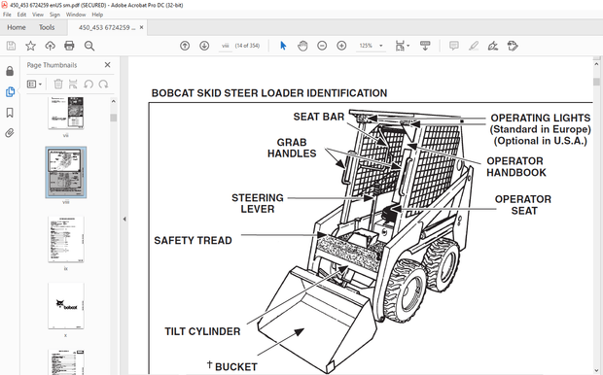Go to previous page arrow
Screen dimensions: 603x375
(185, 46)
